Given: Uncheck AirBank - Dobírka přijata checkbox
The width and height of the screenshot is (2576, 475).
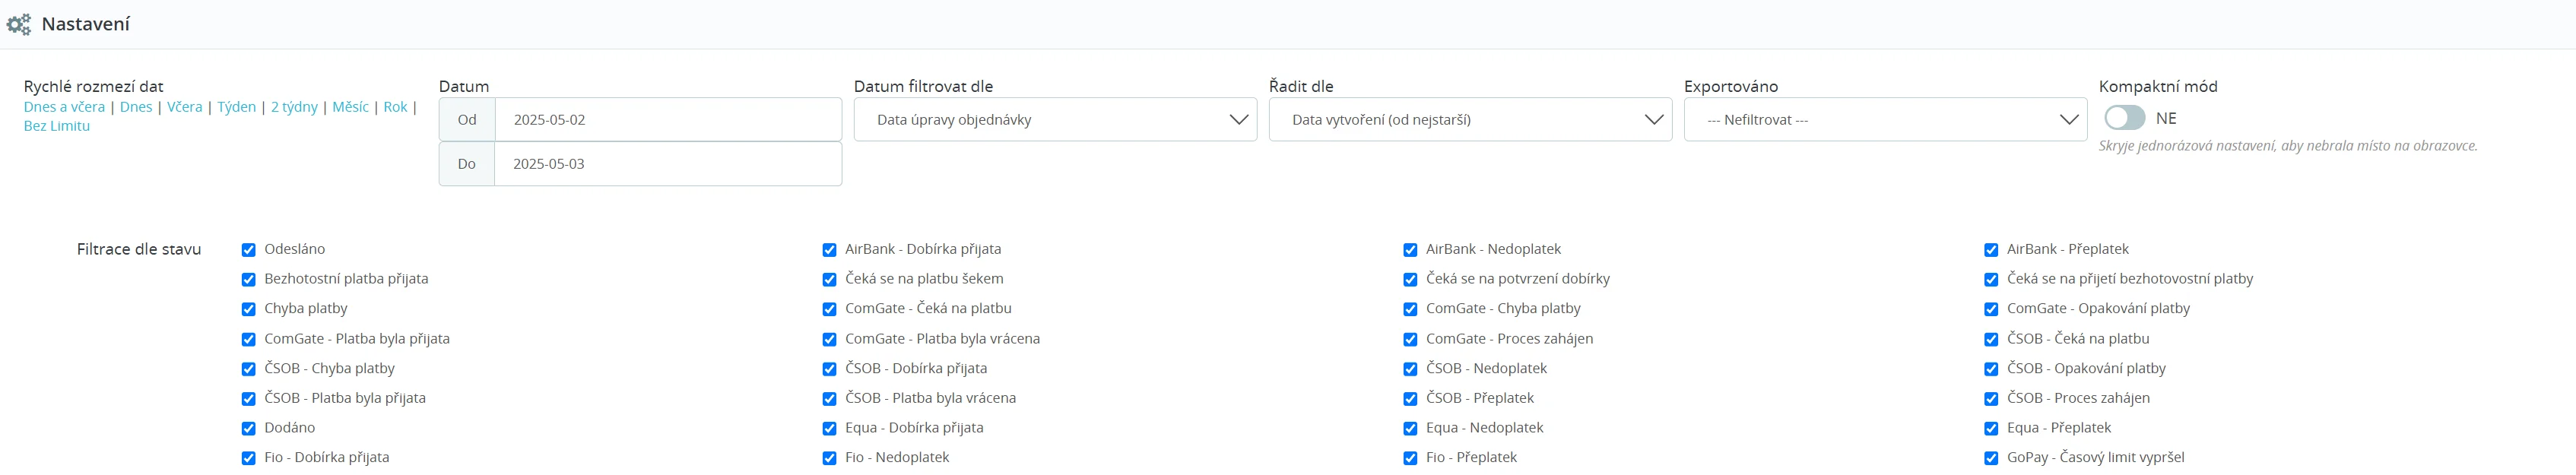Looking at the screenshot, I should (x=829, y=250).
